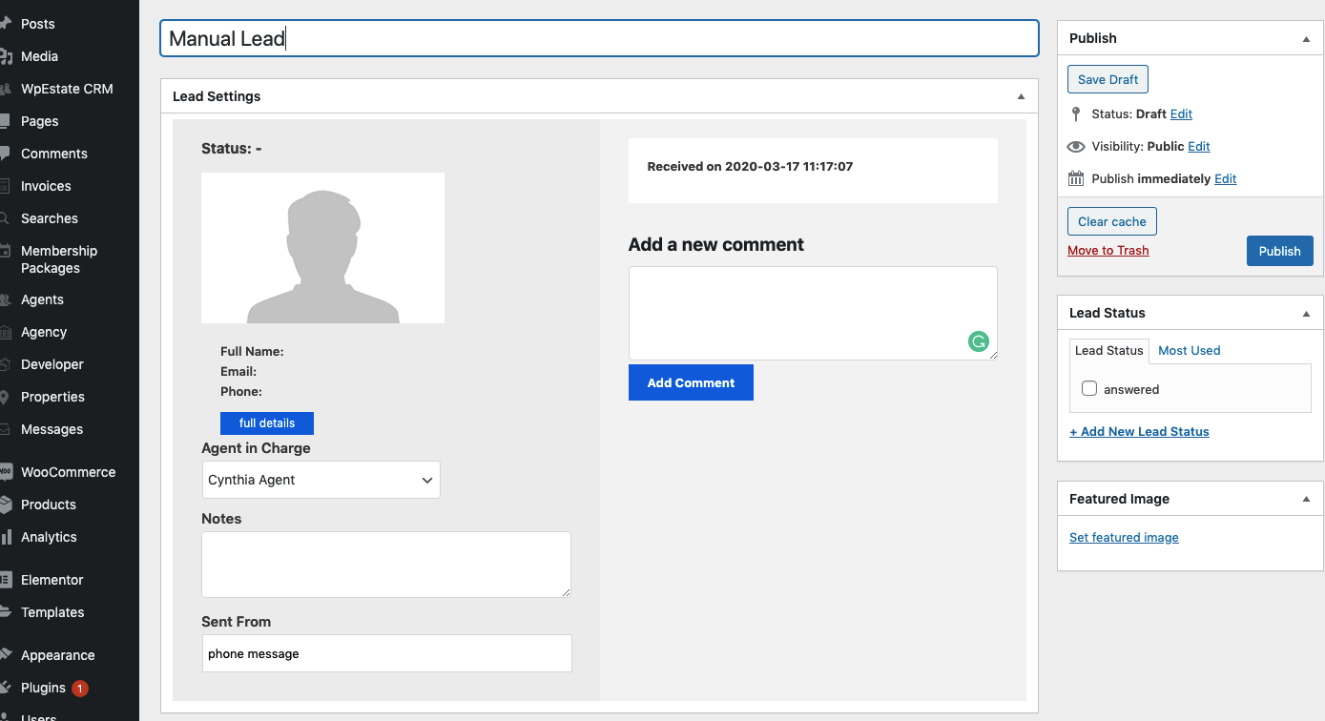The width and height of the screenshot is (1325, 721).
Task: Select the Products box icon
Action: pos(6,505)
